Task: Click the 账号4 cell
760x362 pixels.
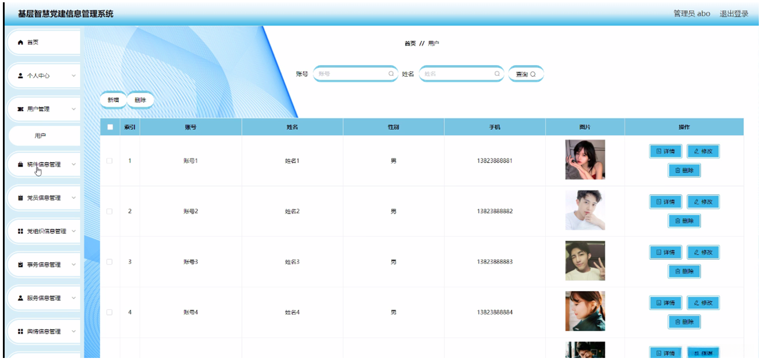Action: coord(190,312)
